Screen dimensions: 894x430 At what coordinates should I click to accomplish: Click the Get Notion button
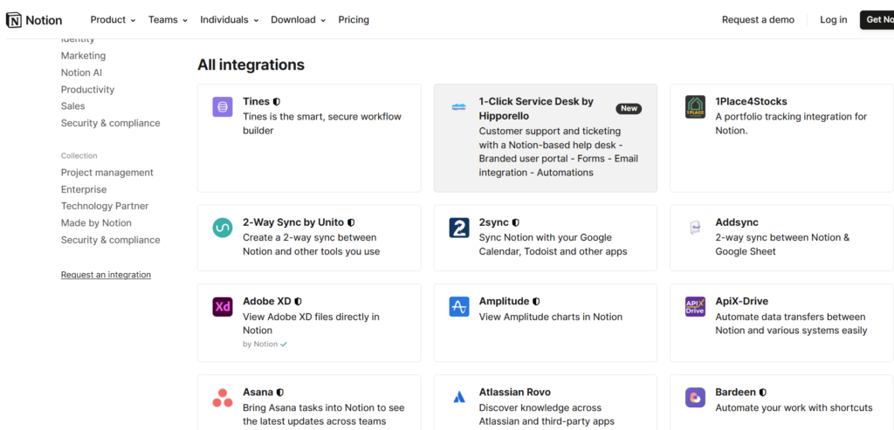point(877,20)
